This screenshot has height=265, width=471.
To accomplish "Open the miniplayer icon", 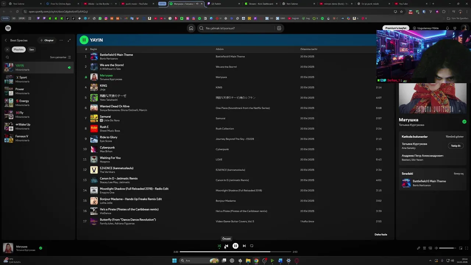I will coord(460,248).
